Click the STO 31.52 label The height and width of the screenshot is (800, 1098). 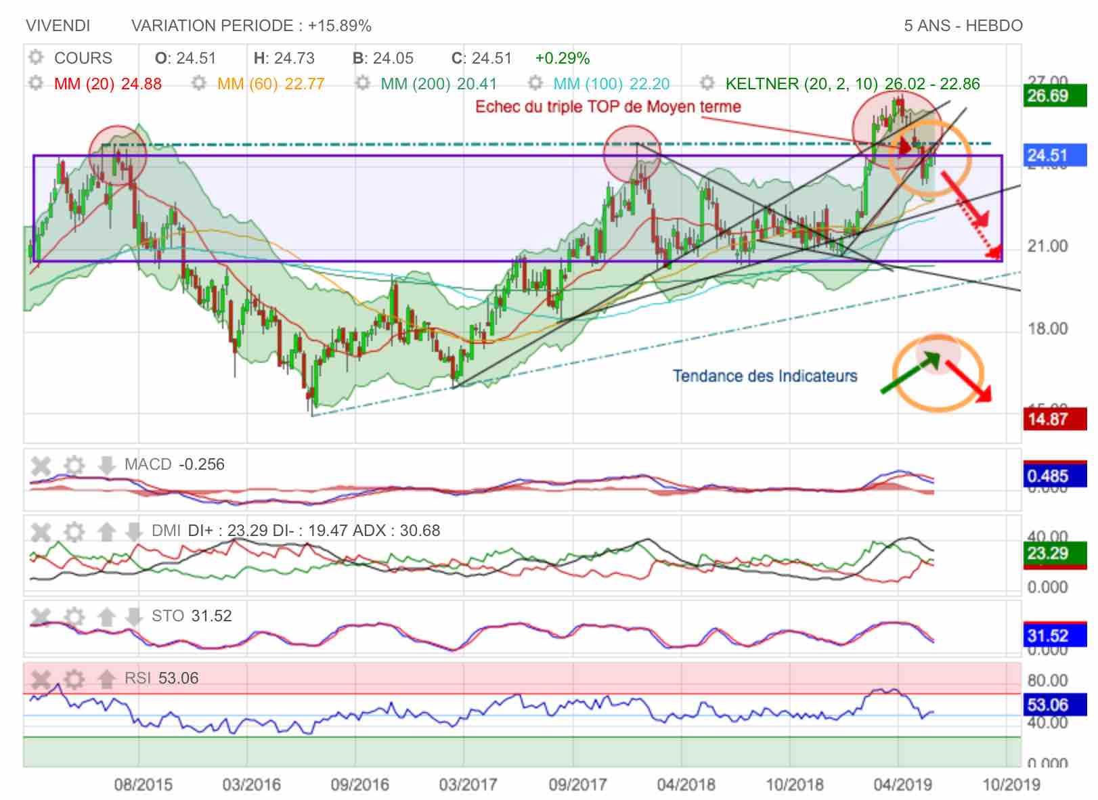192,616
